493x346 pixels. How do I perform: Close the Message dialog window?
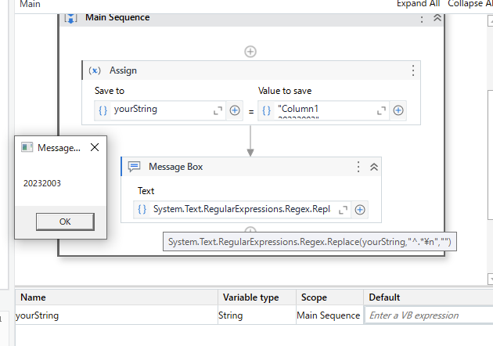[x=95, y=147]
